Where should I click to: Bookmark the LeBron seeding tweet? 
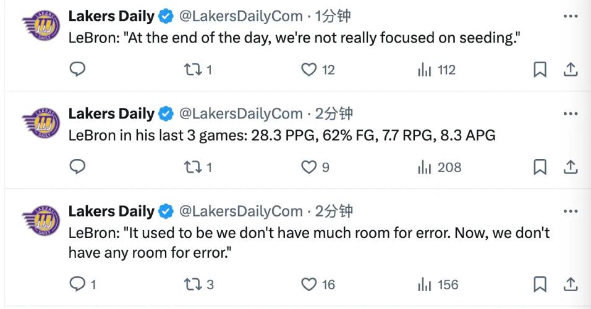(540, 70)
